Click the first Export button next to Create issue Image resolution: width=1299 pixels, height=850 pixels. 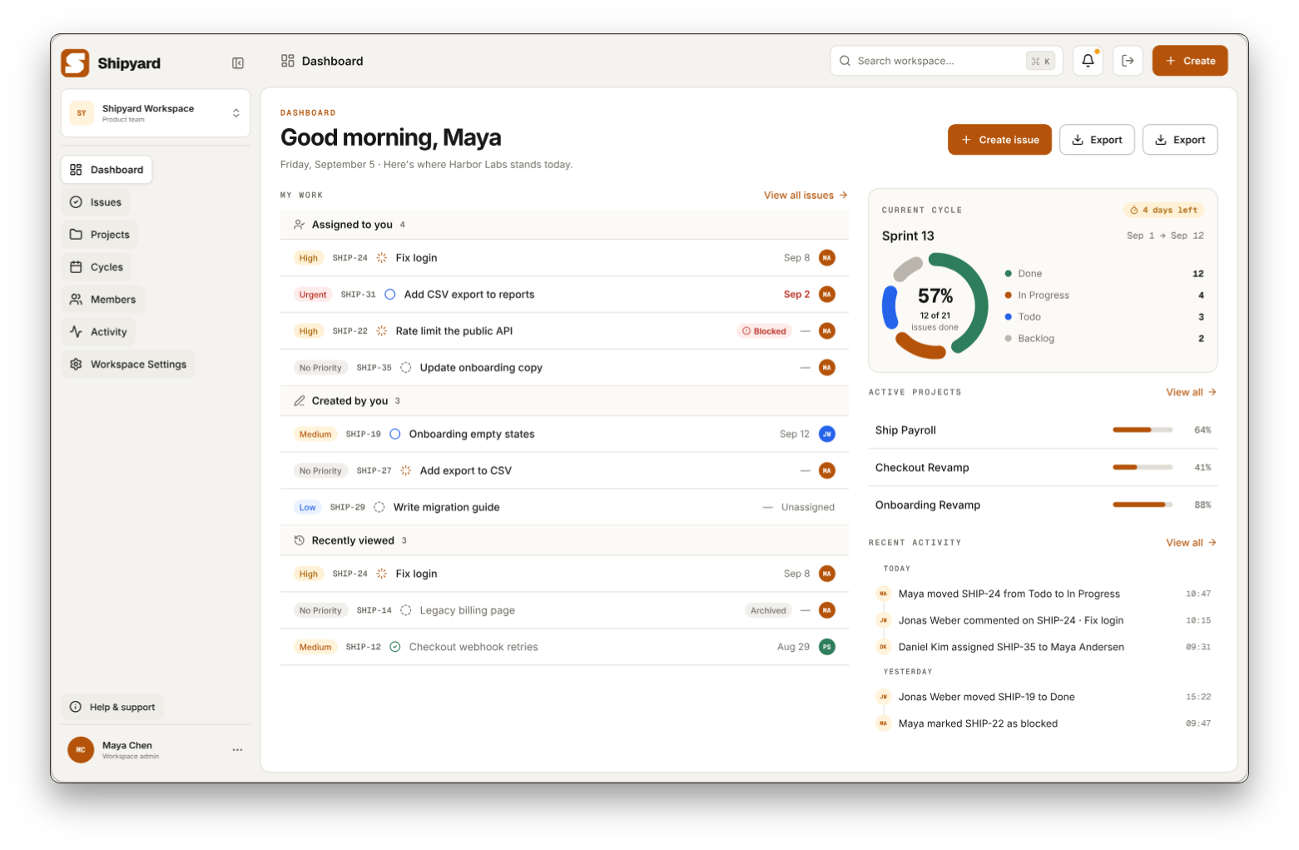tap(1097, 140)
